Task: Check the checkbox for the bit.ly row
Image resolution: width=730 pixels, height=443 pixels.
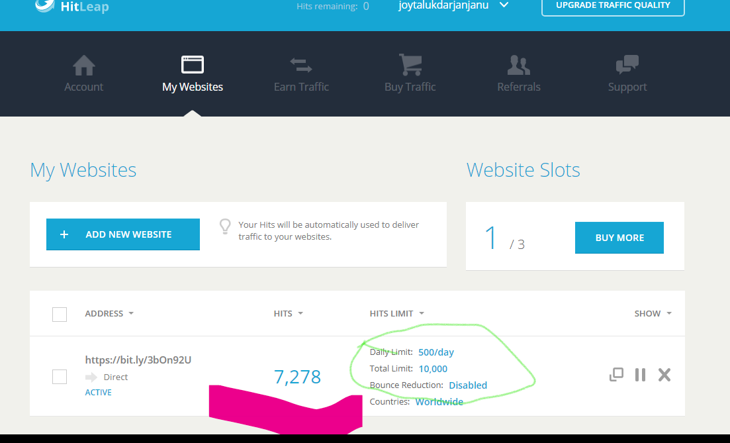Action: tap(60, 376)
